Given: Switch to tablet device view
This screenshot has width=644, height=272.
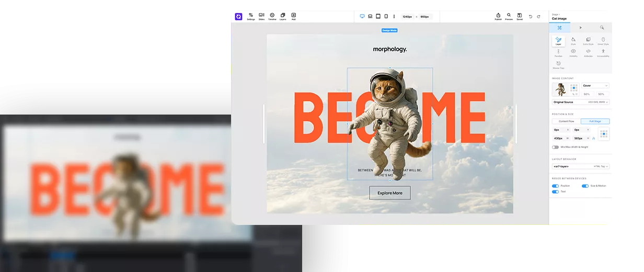Looking at the screenshot, I should tap(378, 16).
